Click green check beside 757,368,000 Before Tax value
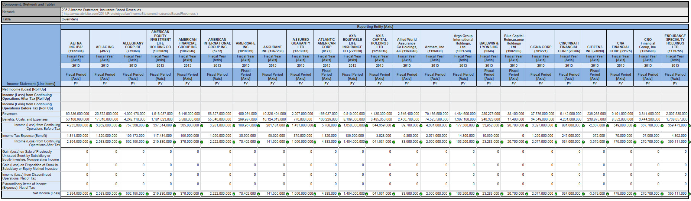Viewport: 691px width, 201px height. 147,126
